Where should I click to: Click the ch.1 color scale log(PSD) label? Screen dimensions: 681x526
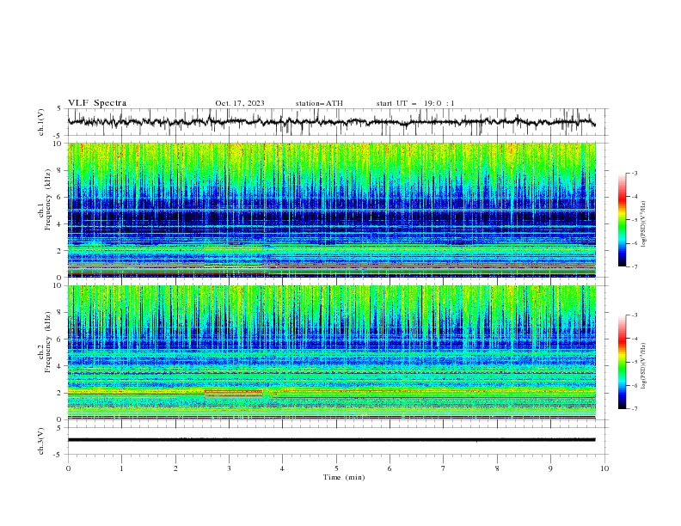point(643,224)
